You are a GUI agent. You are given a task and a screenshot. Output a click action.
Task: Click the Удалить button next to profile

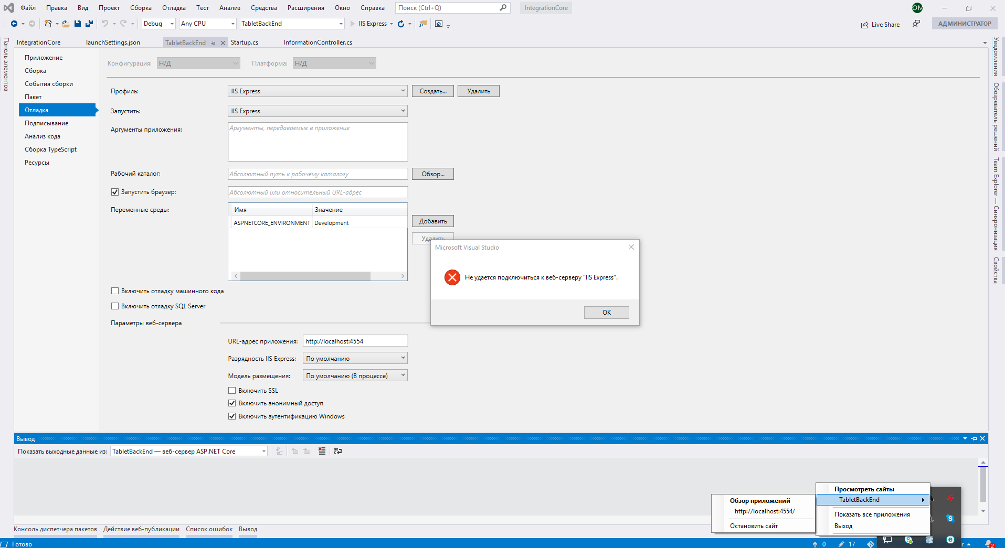479,91
